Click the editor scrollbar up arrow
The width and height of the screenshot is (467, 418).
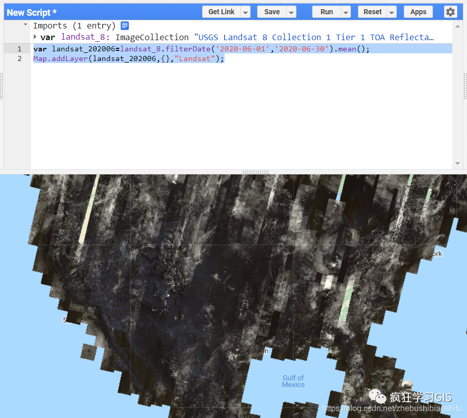click(457, 26)
